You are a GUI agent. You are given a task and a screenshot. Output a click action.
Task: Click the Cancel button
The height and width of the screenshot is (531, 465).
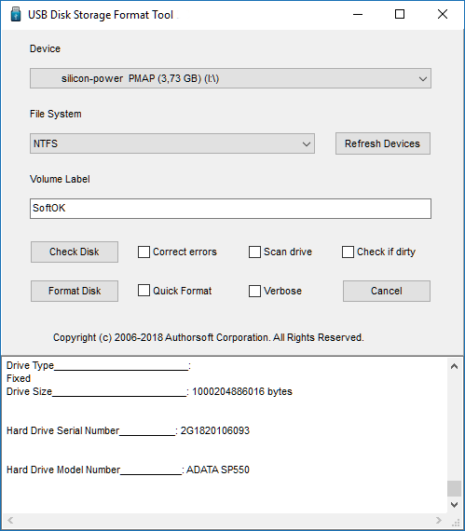[387, 291]
